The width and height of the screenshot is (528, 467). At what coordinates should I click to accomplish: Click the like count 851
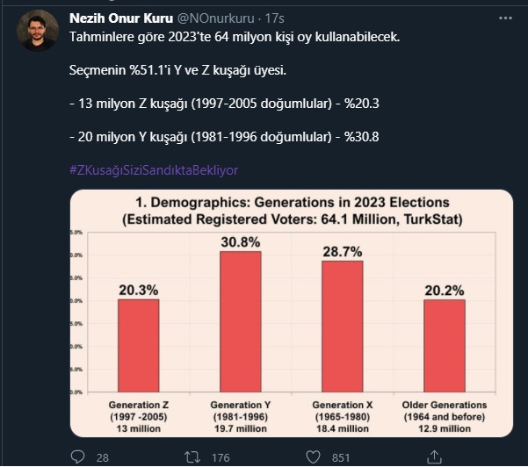341,457
